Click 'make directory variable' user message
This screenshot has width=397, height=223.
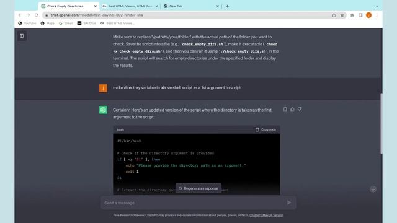coord(177,88)
